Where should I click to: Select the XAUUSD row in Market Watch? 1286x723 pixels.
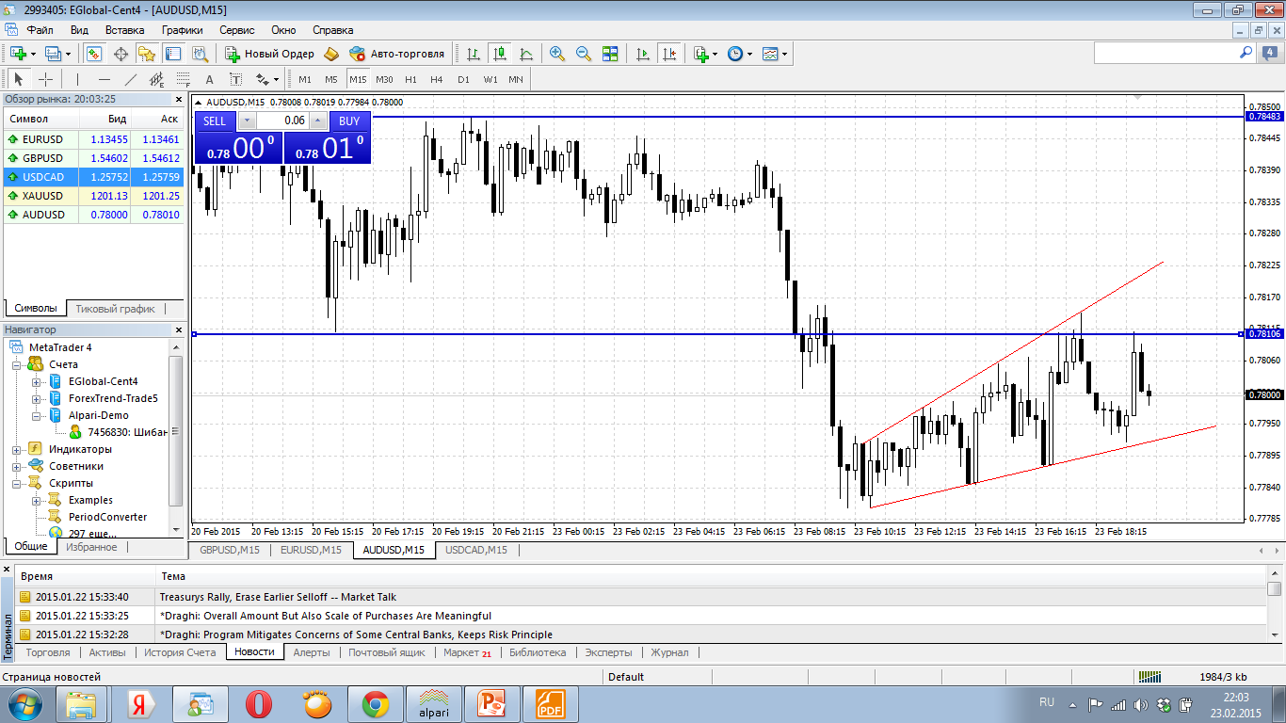pyautogui.click(x=94, y=196)
